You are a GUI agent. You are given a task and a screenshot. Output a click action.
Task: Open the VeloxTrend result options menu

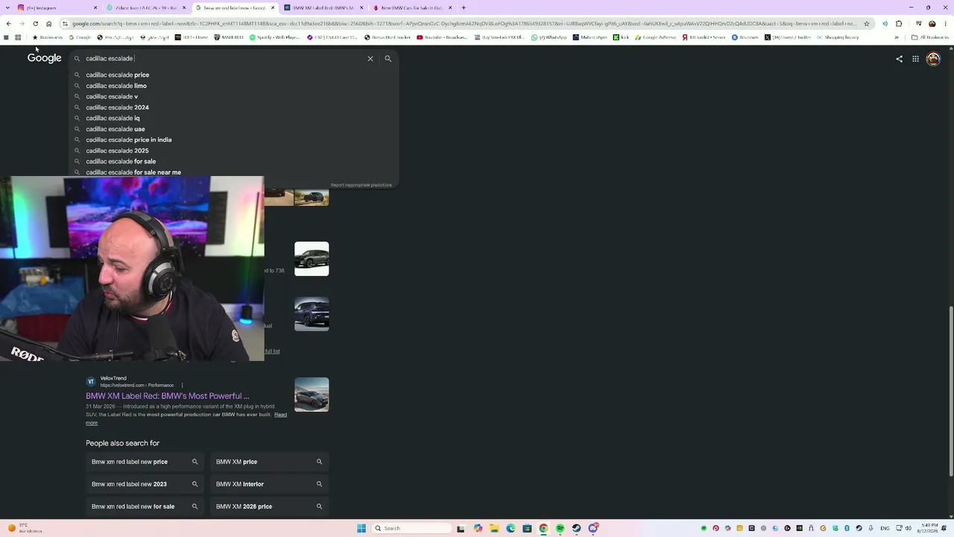182,386
